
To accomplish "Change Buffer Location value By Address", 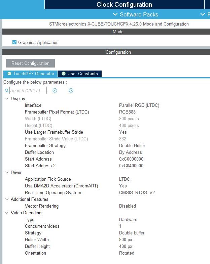I will 130,152.
